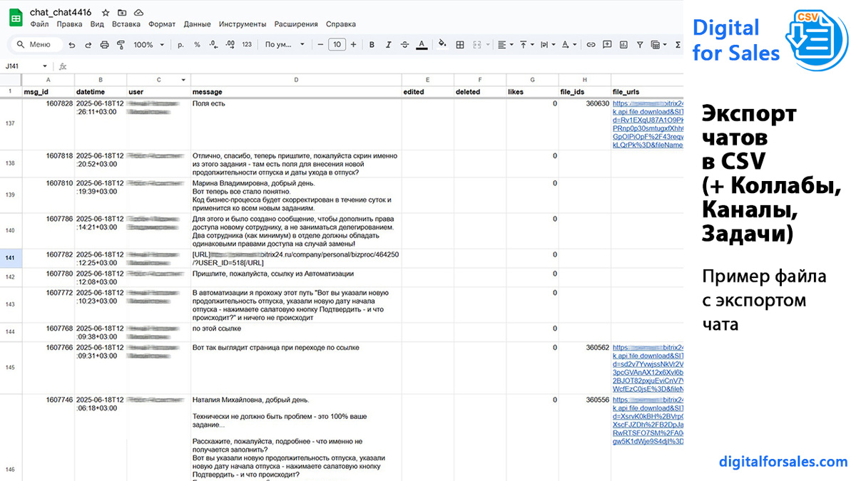Viewport: 856px width, 481px height.
Task: Open the horizontal alignment dropdown
Action: click(x=505, y=45)
